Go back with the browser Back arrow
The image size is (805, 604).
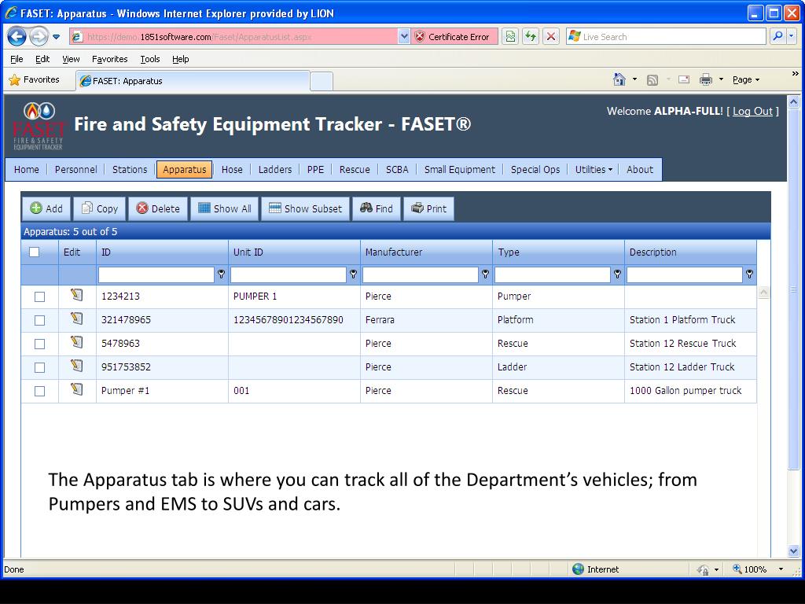(17, 36)
